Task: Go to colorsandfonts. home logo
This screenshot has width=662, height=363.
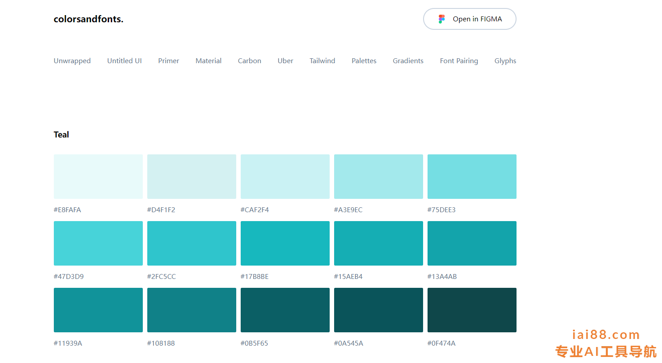Action: point(89,19)
